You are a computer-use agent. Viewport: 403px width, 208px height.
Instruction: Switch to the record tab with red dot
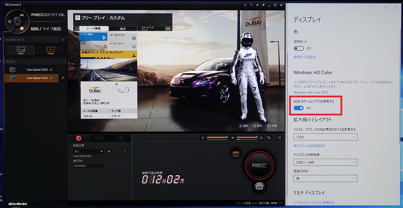[x=79, y=138]
